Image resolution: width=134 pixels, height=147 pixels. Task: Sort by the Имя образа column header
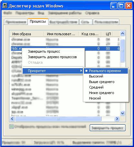pyautogui.click(x=27, y=34)
